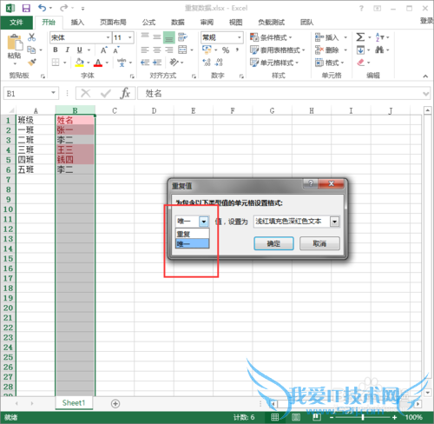The height and width of the screenshot is (424, 434).
Task: Apply percent style format
Action: coord(226,50)
